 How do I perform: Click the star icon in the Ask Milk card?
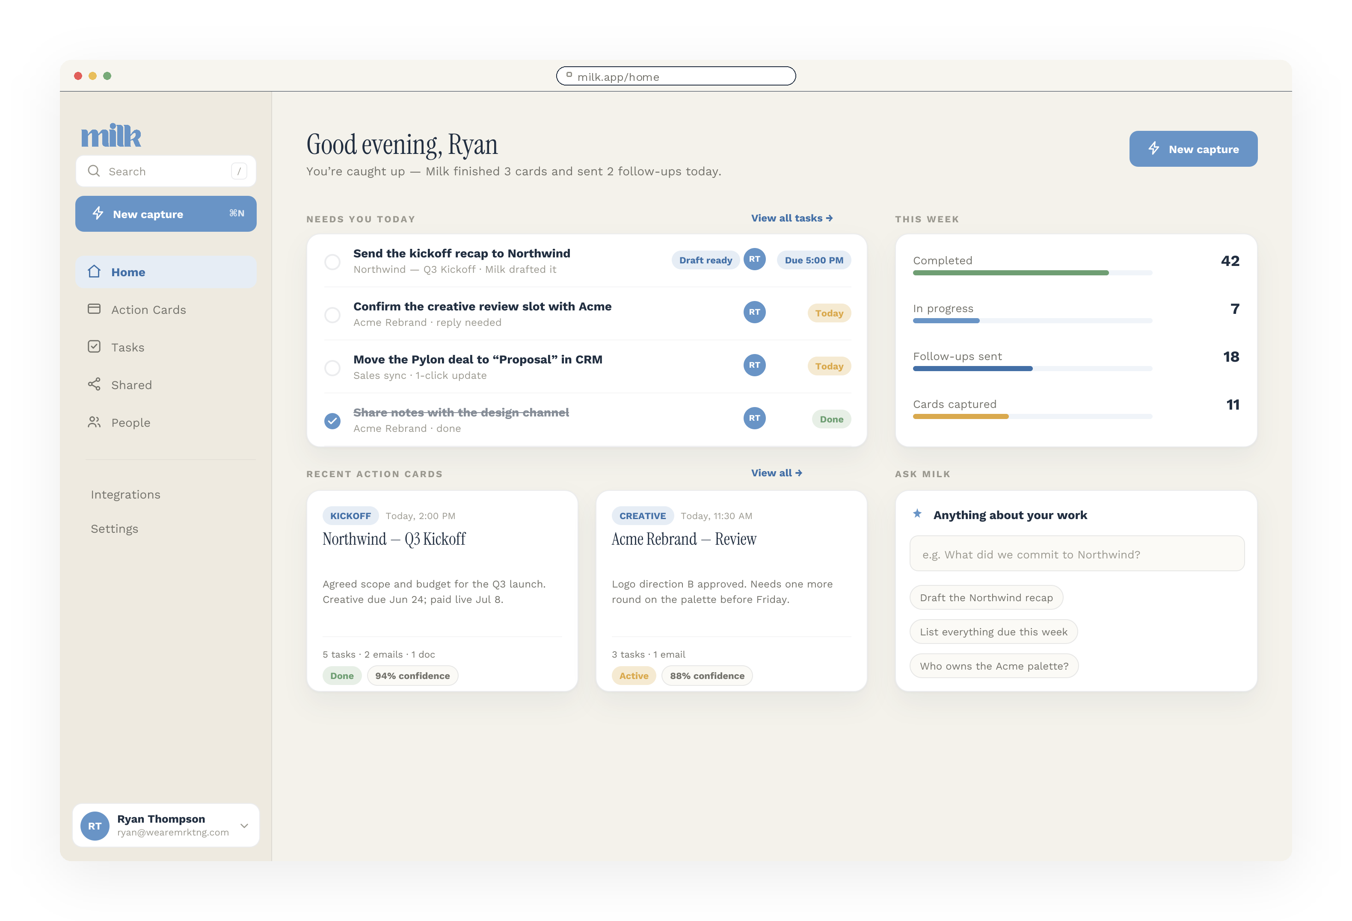click(917, 514)
